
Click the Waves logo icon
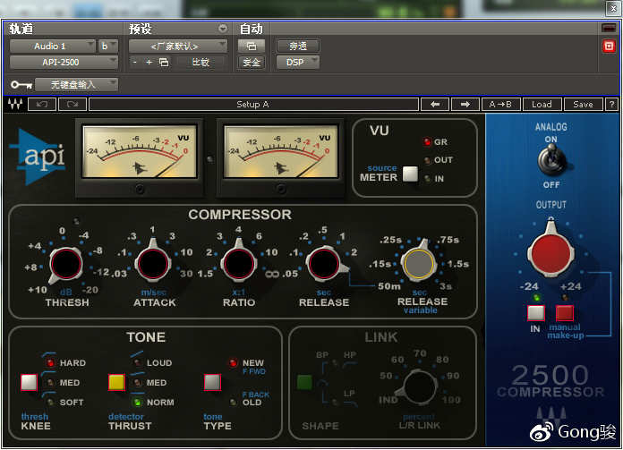click(x=15, y=104)
